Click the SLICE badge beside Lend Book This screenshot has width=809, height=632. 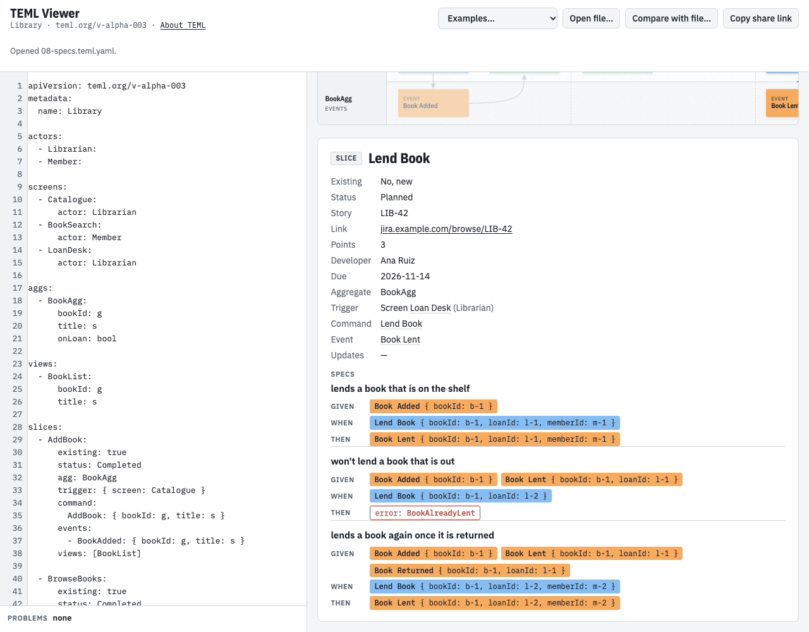pyautogui.click(x=346, y=159)
